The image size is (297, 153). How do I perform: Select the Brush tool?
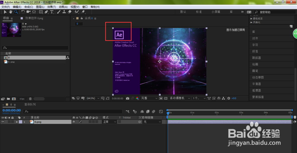click(59, 12)
